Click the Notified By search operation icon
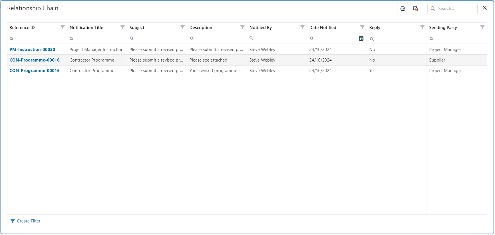Viewport: 495px width, 235px height. pyautogui.click(x=251, y=38)
